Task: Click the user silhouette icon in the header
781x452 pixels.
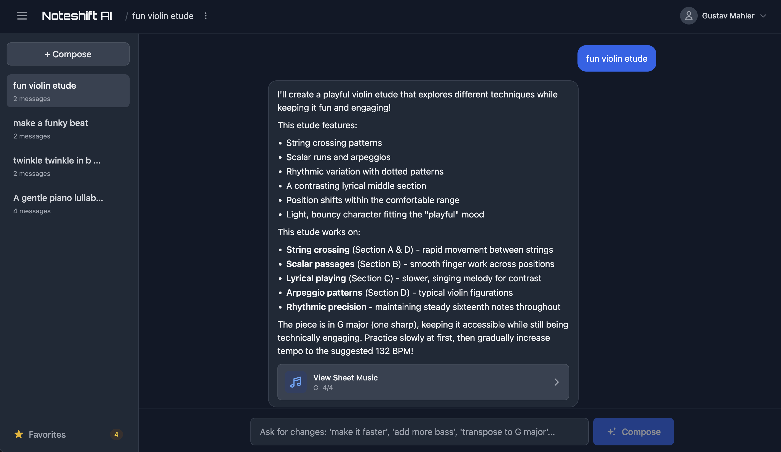Action: point(688,15)
